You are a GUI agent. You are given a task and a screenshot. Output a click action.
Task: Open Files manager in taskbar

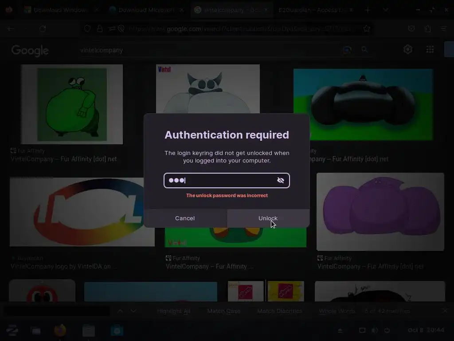click(89, 330)
